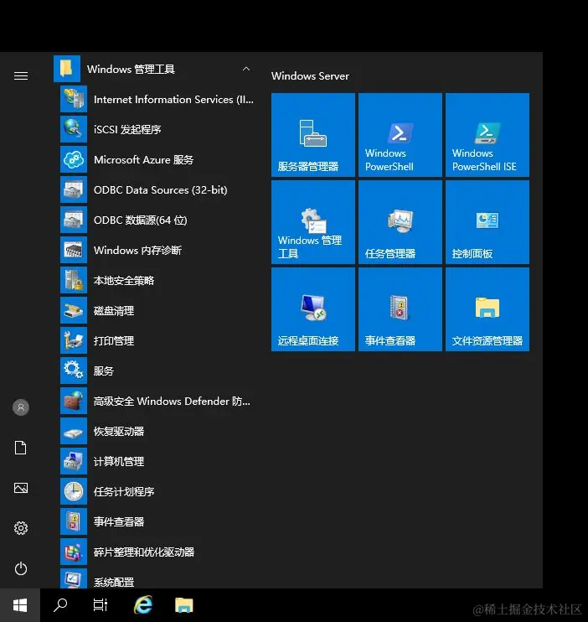Open 恢复驱动器 icon
The height and width of the screenshot is (622, 588).
click(x=74, y=431)
